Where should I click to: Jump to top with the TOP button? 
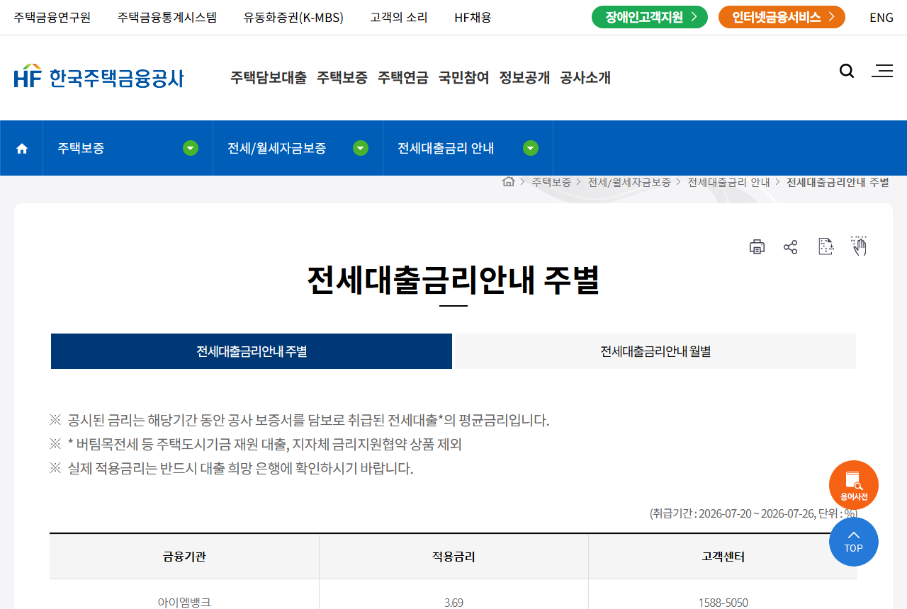coord(854,542)
